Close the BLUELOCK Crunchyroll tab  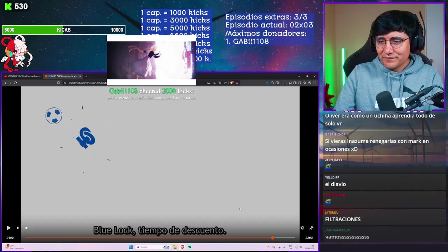pos(80,76)
